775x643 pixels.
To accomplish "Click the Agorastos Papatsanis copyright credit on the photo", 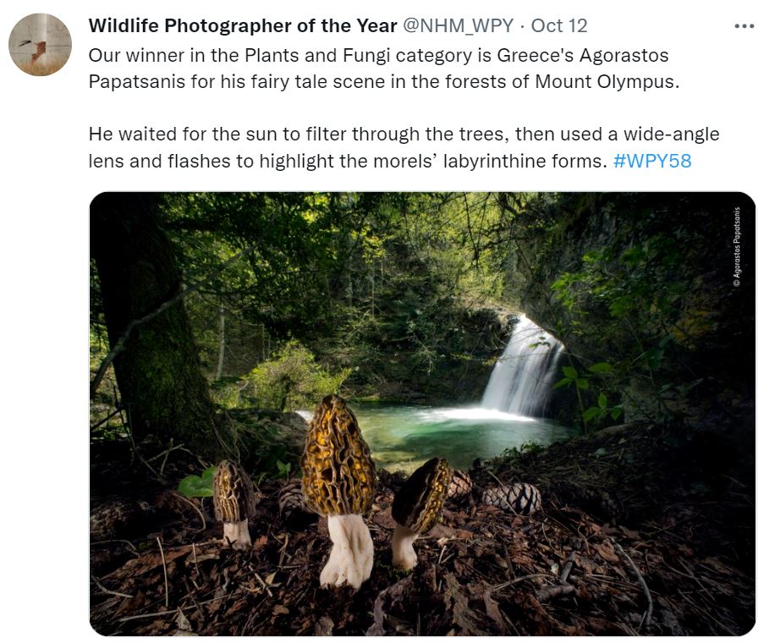I will pyautogui.click(x=737, y=246).
